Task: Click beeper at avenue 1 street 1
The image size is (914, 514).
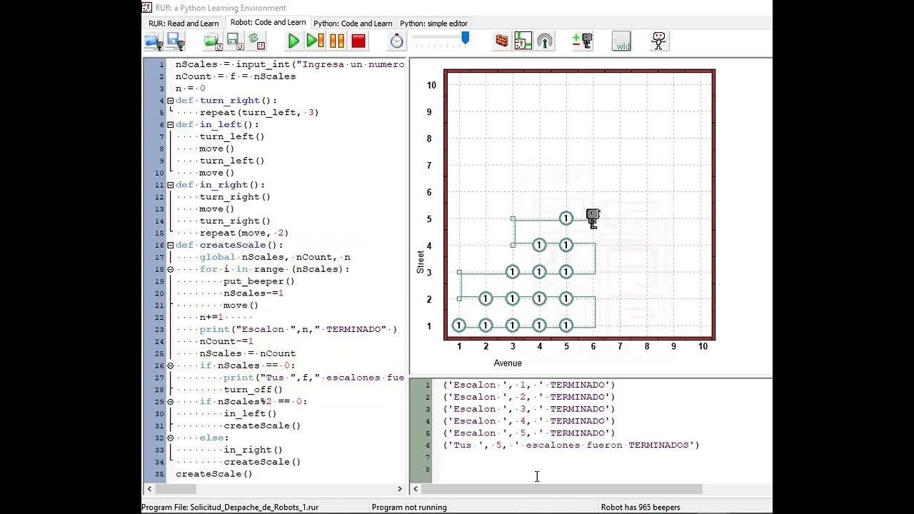Action: (458, 326)
